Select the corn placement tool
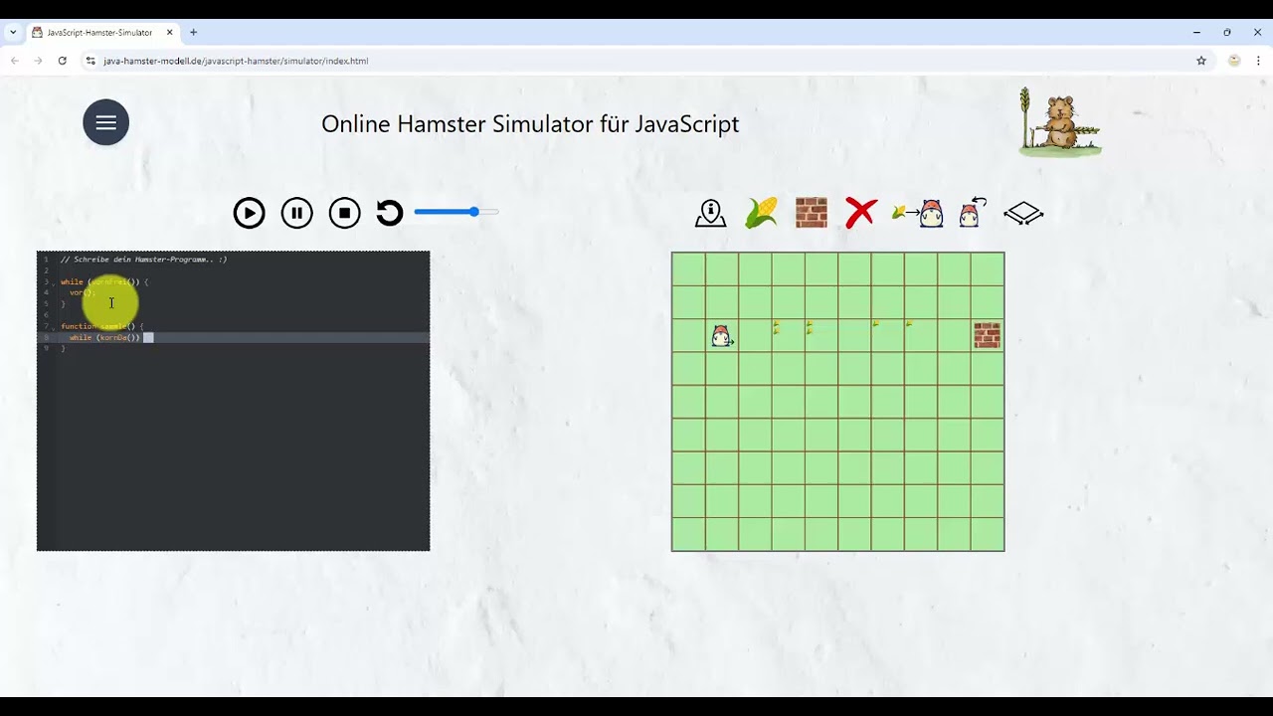This screenshot has width=1273, height=716. pyautogui.click(x=762, y=213)
